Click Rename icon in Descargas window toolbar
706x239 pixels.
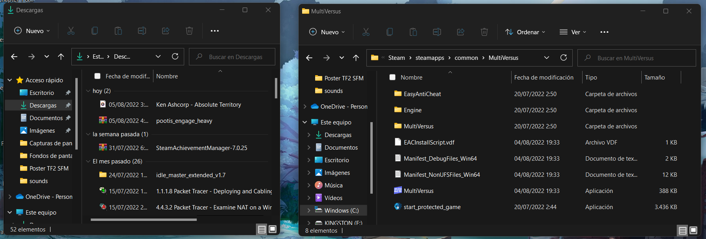coord(142,31)
